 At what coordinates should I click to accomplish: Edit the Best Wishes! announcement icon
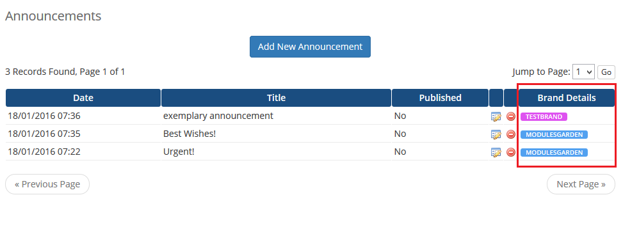tap(496, 134)
